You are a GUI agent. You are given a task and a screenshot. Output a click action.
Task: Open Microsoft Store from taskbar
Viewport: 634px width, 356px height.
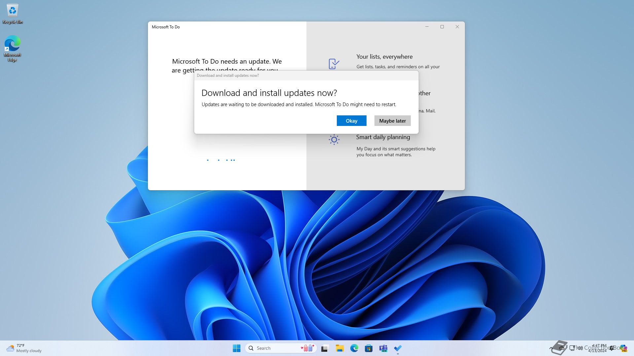pos(369,348)
